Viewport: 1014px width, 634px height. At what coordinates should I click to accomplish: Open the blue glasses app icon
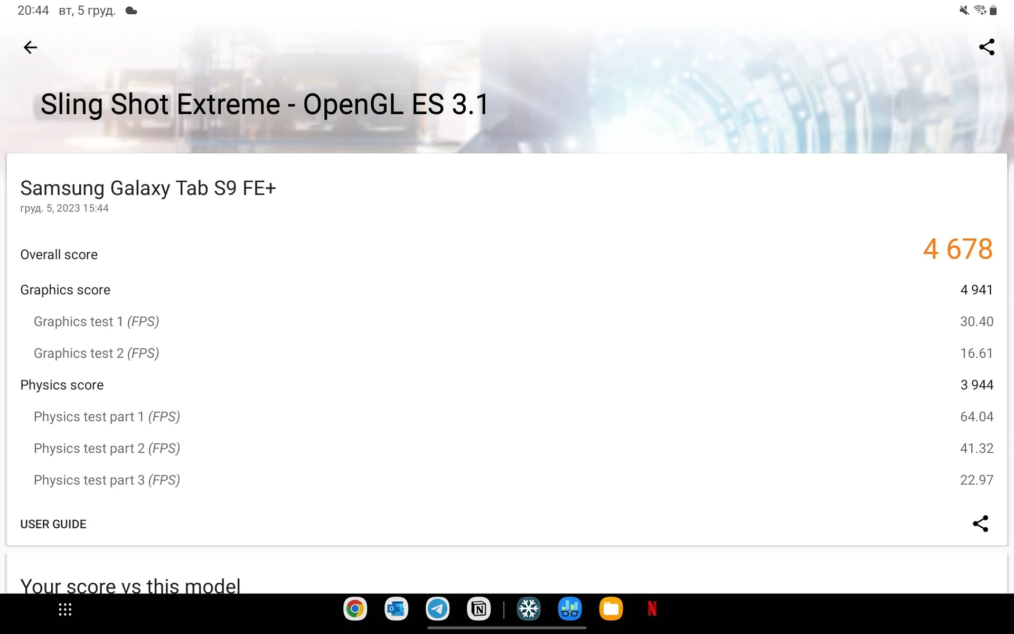click(x=570, y=609)
